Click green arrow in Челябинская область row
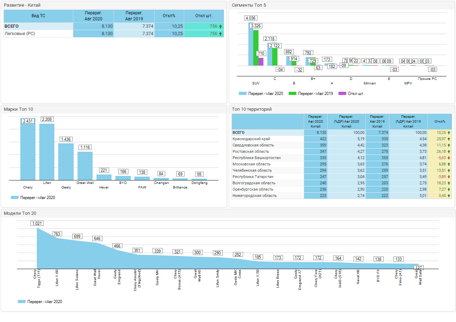 pyautogui.click(x=449, y=171)
